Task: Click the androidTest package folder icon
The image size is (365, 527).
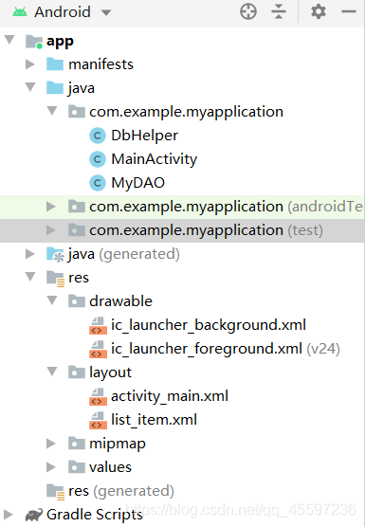Action: (x=77, y=206)
